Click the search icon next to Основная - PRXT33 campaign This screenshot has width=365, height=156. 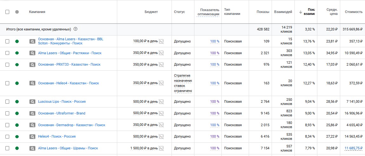pos(32,64)
